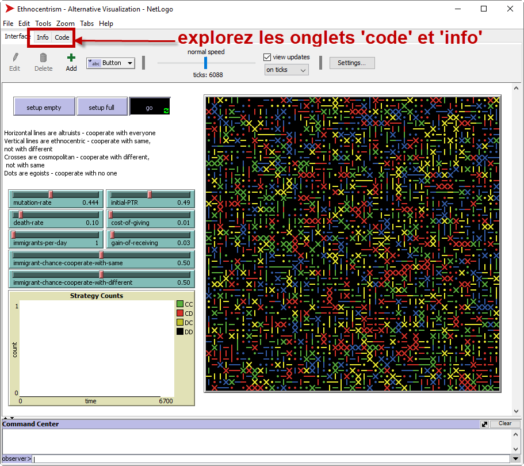Open the Settings... button
This screenshot has width=524, height=466.
click(351, 63)
